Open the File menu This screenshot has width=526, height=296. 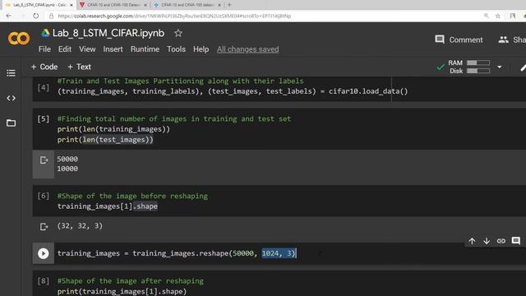coord(44,49)
